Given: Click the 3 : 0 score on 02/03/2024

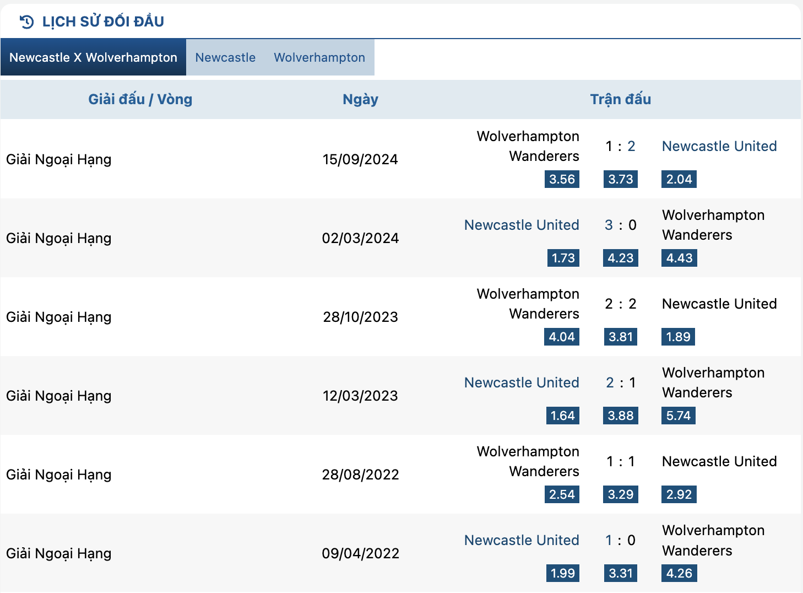Looking at the screenshot, I should pyautogui.click(x=621, y=225).
